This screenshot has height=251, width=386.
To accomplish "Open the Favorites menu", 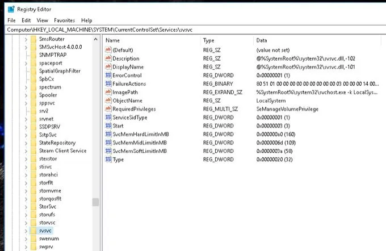I will click(x=65, y=20).
